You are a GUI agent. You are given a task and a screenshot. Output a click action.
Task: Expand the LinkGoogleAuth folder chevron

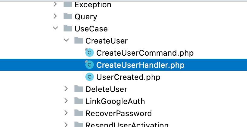[66, 101]
